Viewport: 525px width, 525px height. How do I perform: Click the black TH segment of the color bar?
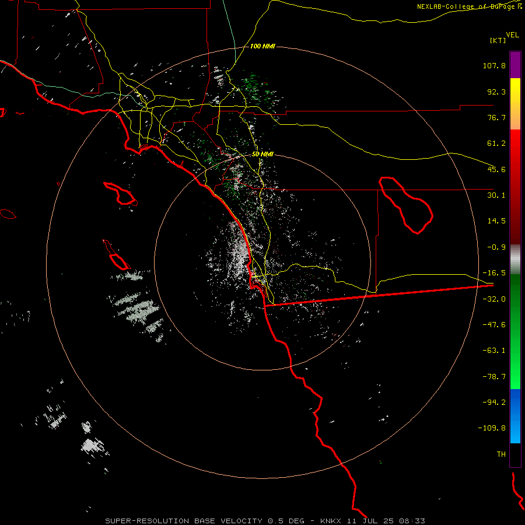click(x=515, y=454)
